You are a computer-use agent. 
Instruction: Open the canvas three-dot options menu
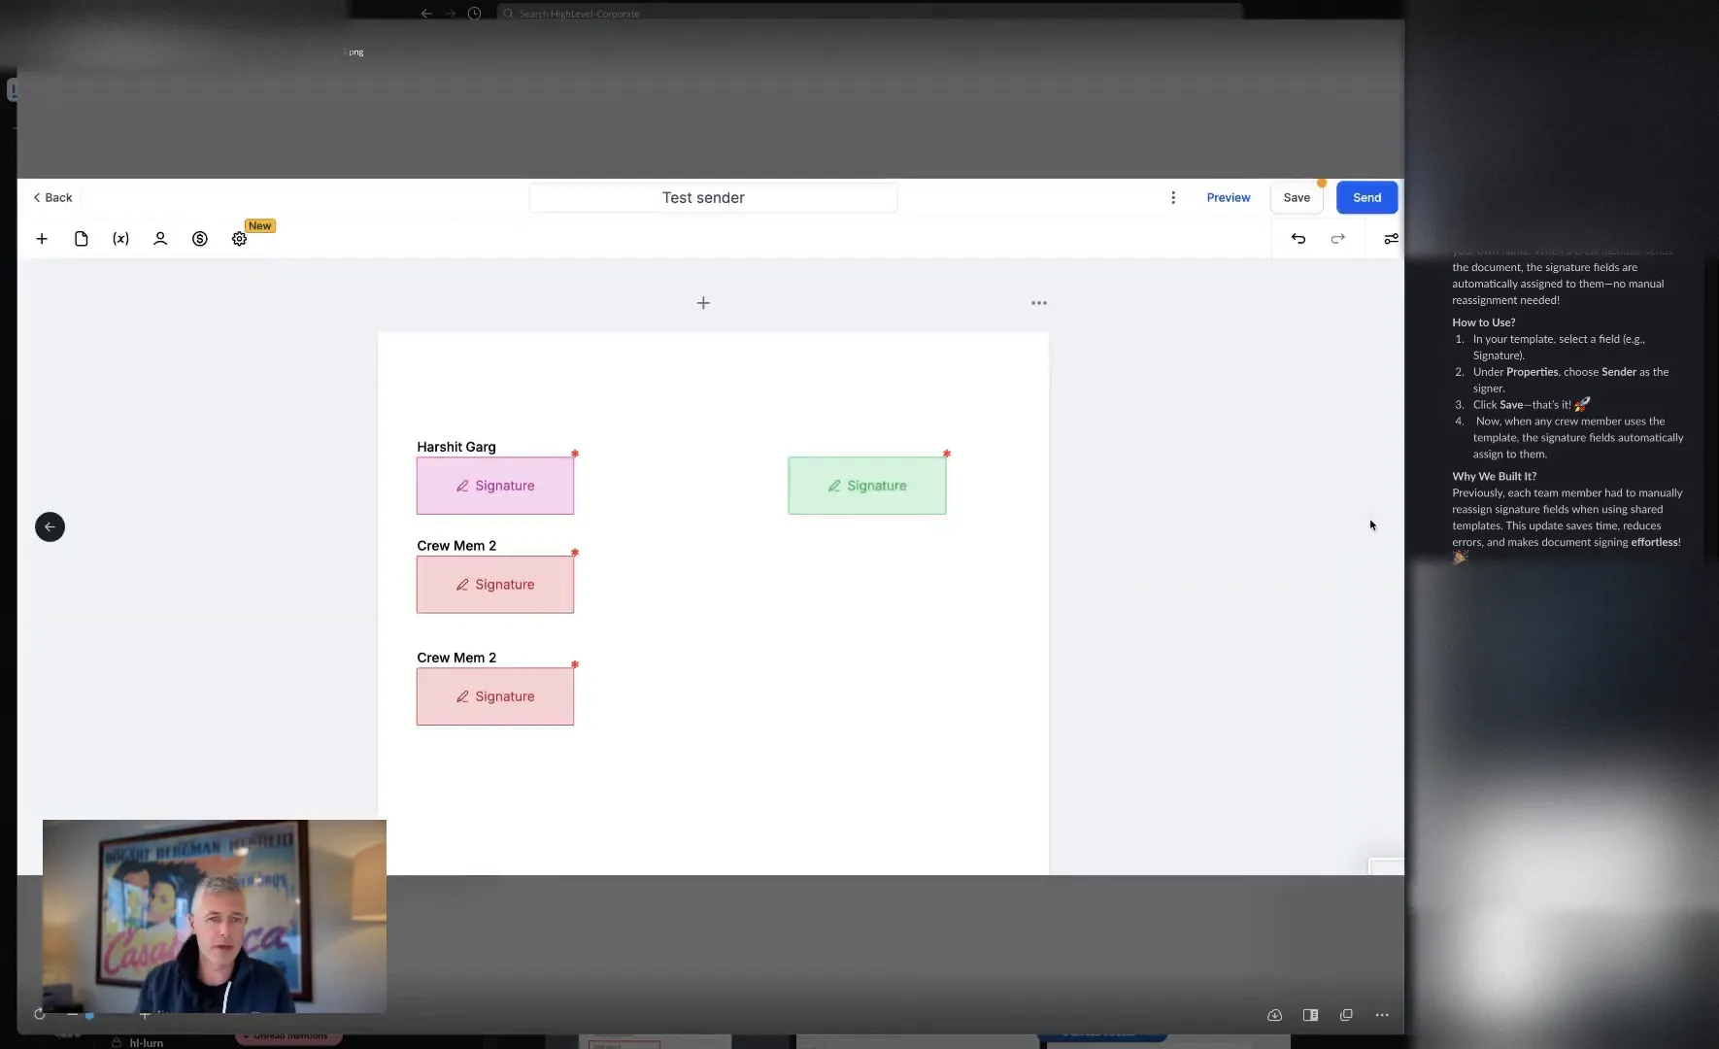tap(1038, 303)
